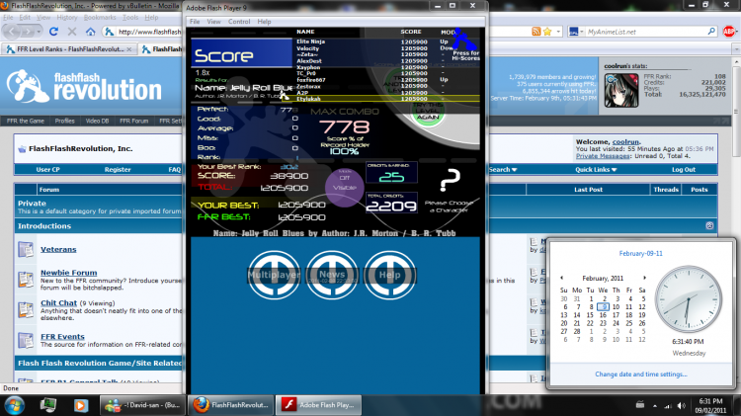741x416 pixels.
Task: Click Change date and time settings
Action: [641, 374]
